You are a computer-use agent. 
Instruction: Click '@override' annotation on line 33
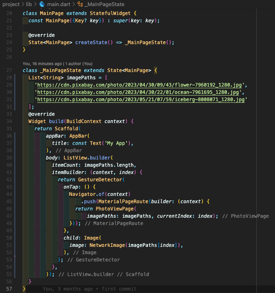click(x=42, y=114)
